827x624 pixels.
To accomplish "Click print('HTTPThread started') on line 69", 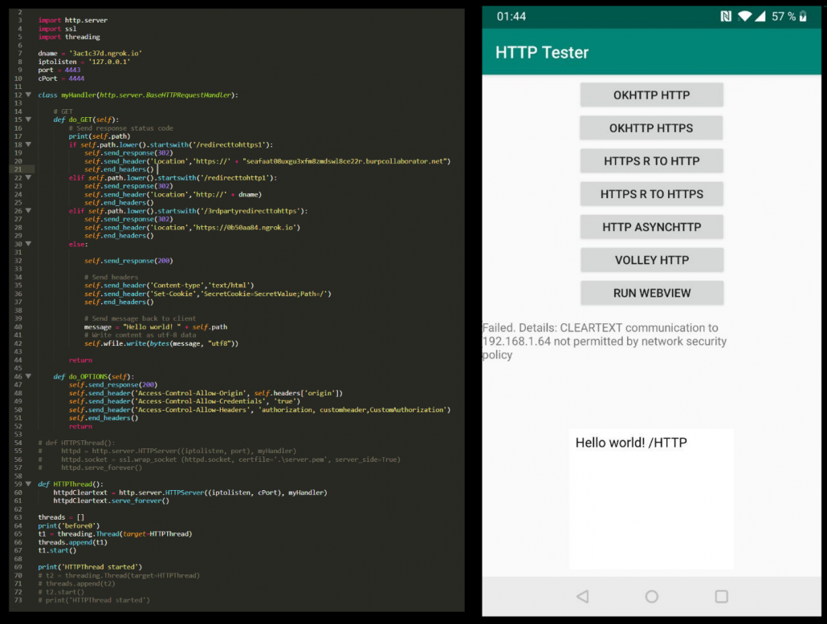I will pos(90,567).
